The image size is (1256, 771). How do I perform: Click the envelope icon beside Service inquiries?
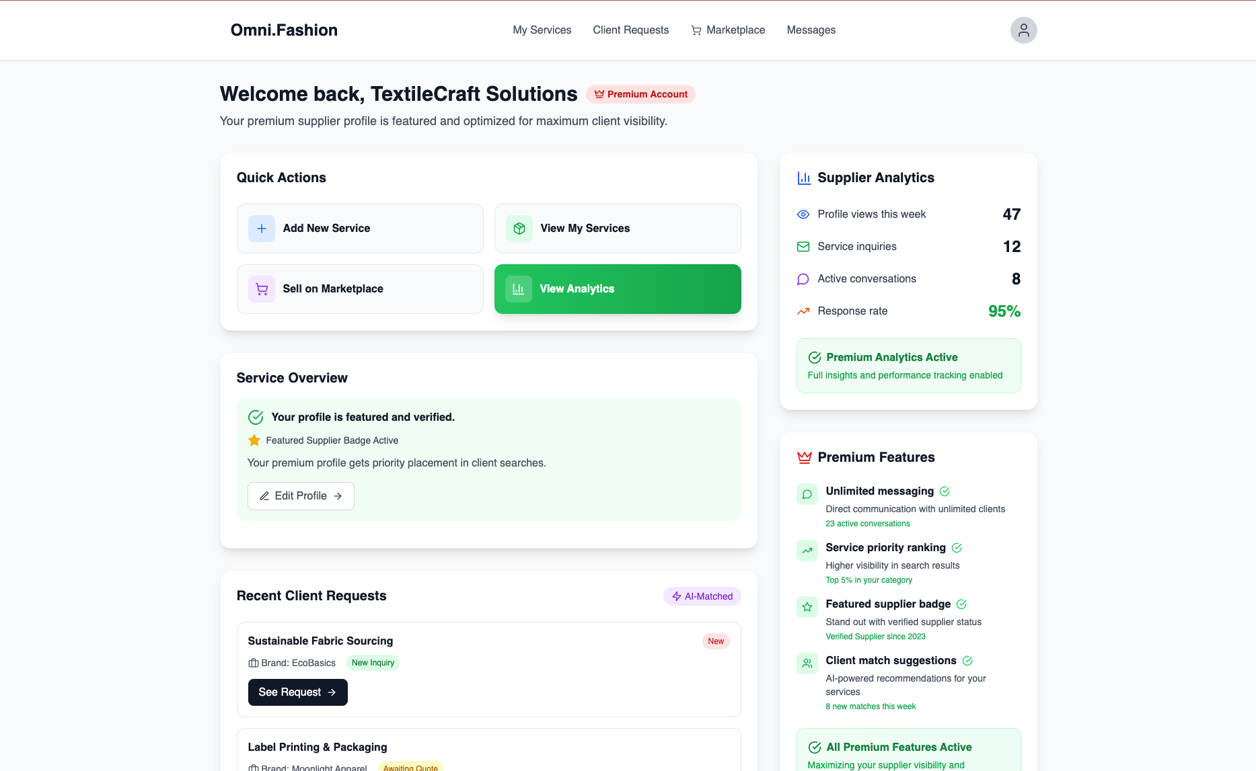[x=803, y=247]
